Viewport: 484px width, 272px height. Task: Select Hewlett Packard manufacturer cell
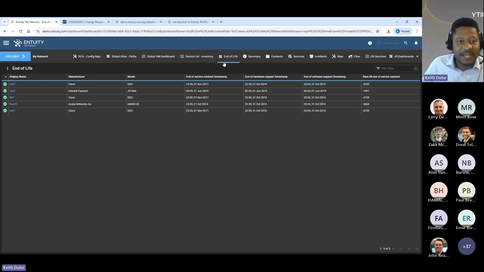[x=78, y=91]
